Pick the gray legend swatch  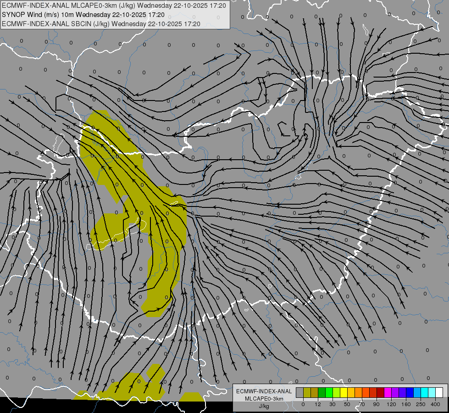299,392
